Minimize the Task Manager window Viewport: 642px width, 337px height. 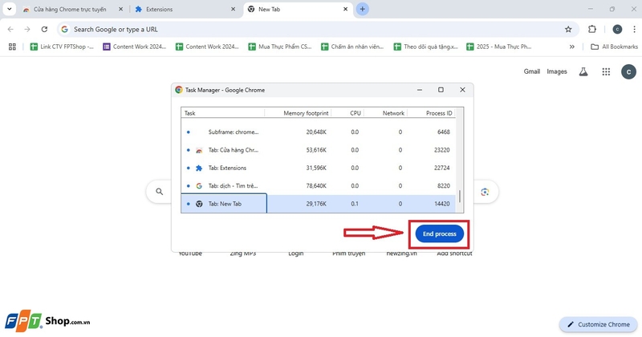tap(419, 90)
